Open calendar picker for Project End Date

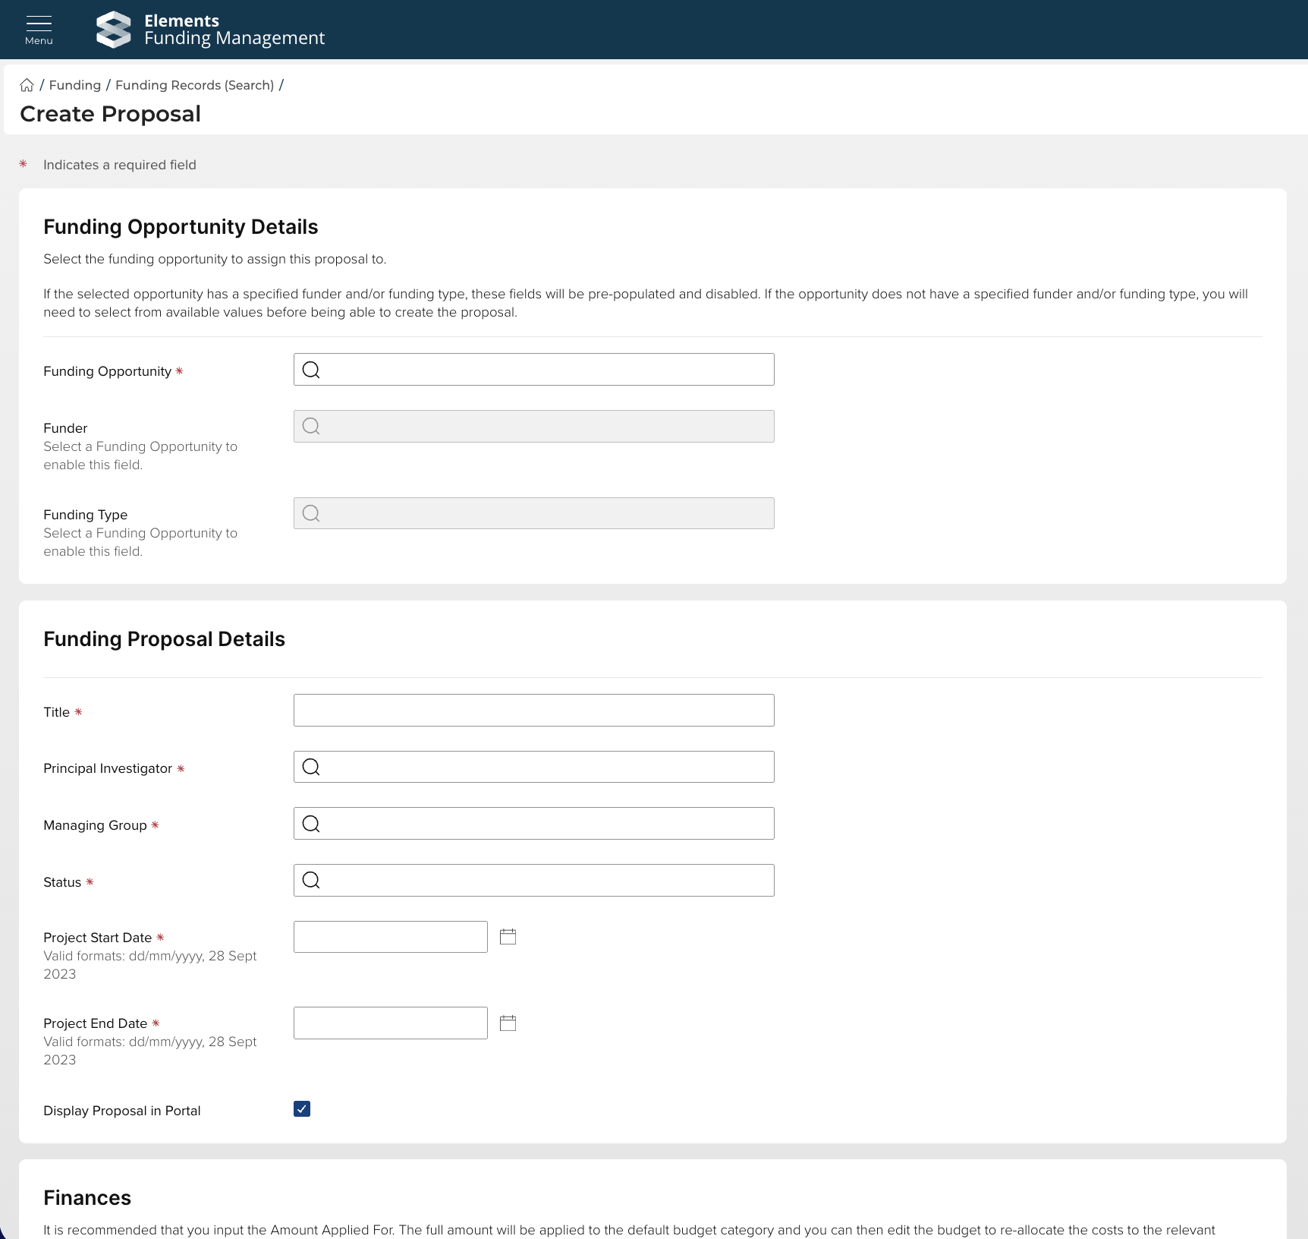(x=508, y=1023)
